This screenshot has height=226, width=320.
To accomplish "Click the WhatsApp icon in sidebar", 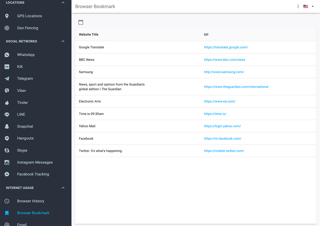I will [7, 55].
